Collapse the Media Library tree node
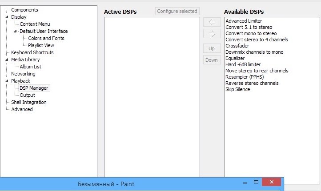This screenshot has width=321, height=191. [x=7, y=60]
